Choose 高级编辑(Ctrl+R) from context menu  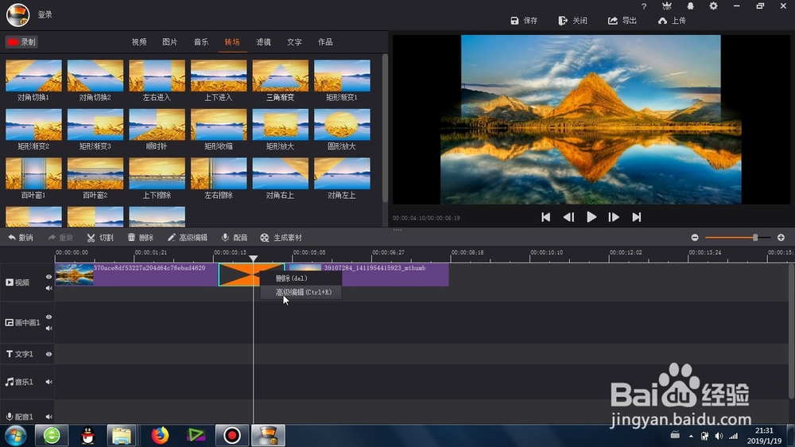click(x=301, y=292)
